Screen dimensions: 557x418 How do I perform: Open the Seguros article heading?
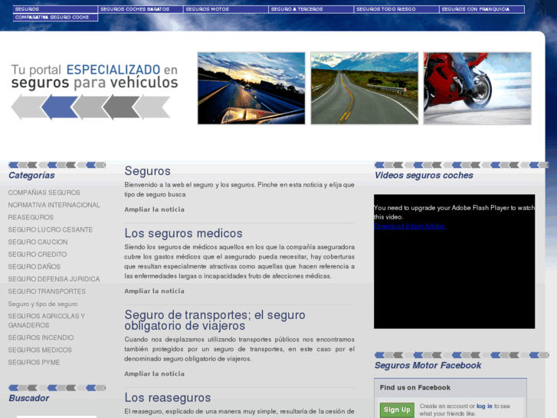click(x=147, y=171)
